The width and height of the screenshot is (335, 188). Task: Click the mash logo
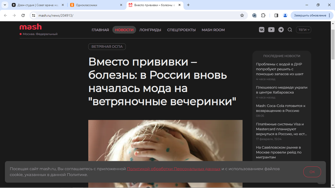[x=30, y=27]
